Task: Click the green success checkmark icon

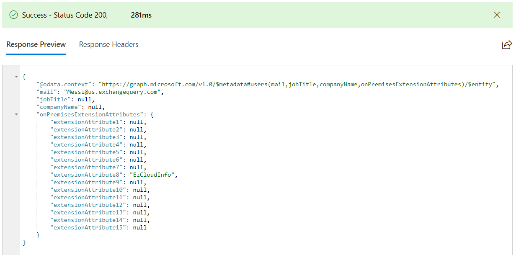Action: point(14,14)
